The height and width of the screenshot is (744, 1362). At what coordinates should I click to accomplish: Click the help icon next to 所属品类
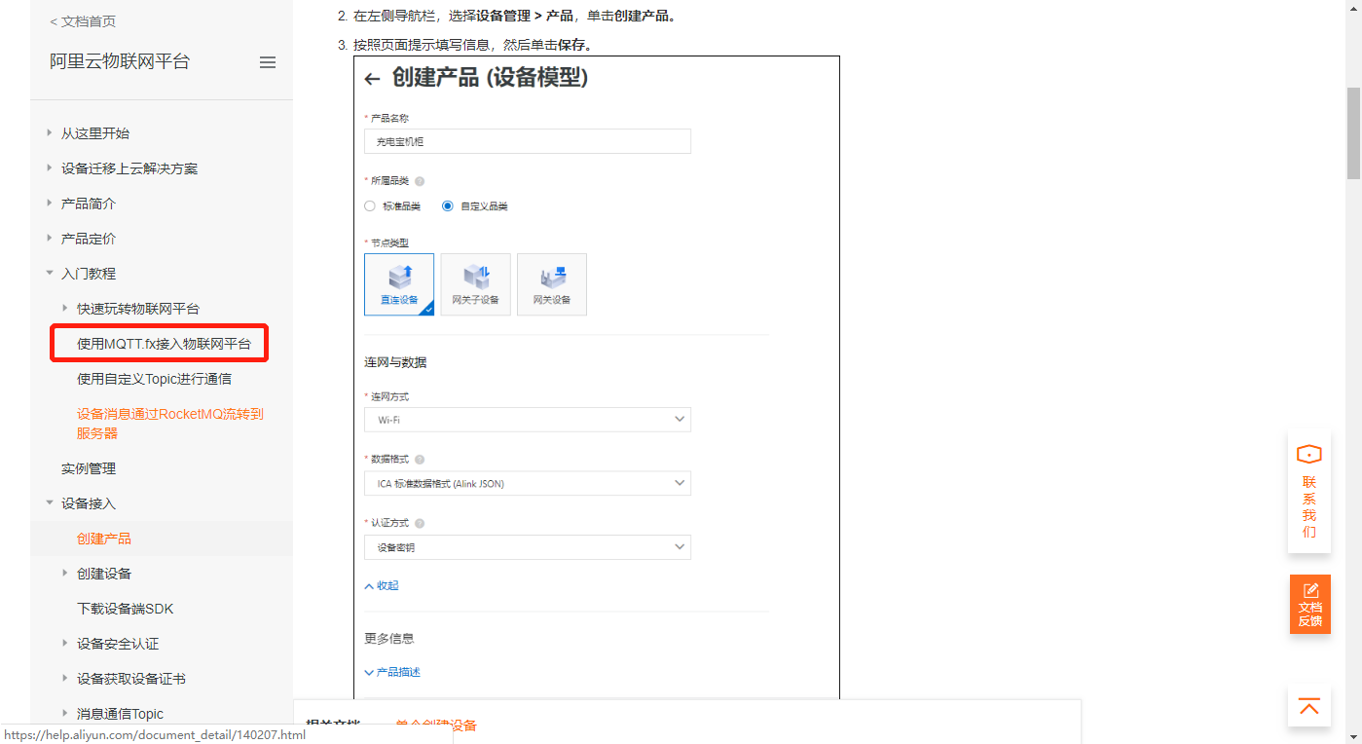[x=420, y=181]
